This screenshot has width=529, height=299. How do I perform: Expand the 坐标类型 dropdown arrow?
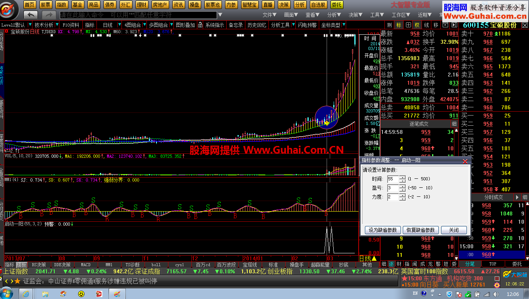click(x=343, y=25)
